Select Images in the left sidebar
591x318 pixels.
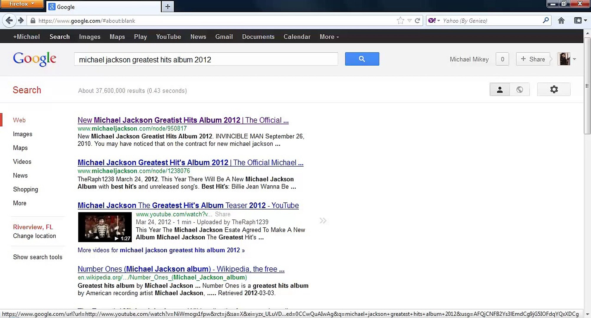22,134
